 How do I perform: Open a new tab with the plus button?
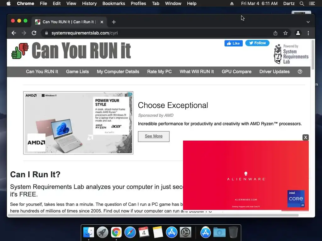[x=114, y=22]
